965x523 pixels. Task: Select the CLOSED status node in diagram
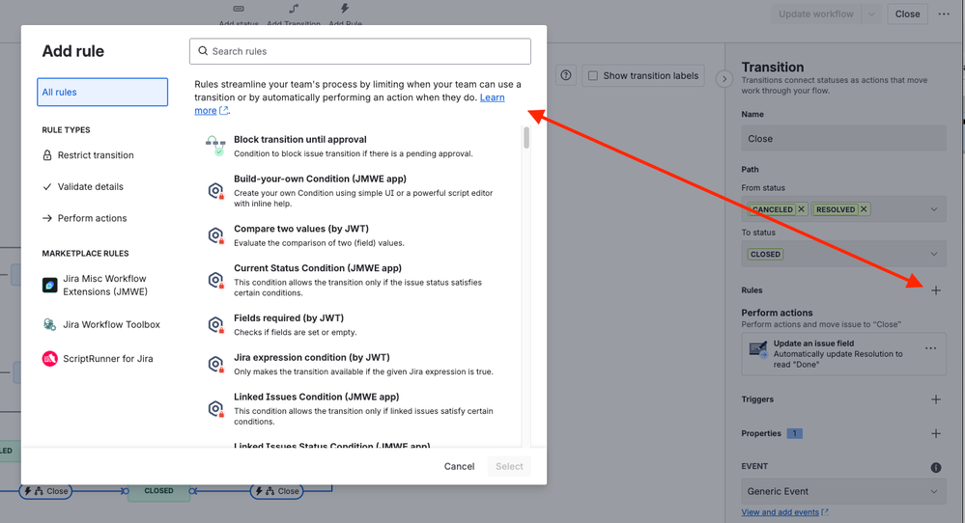click(158, 491)
